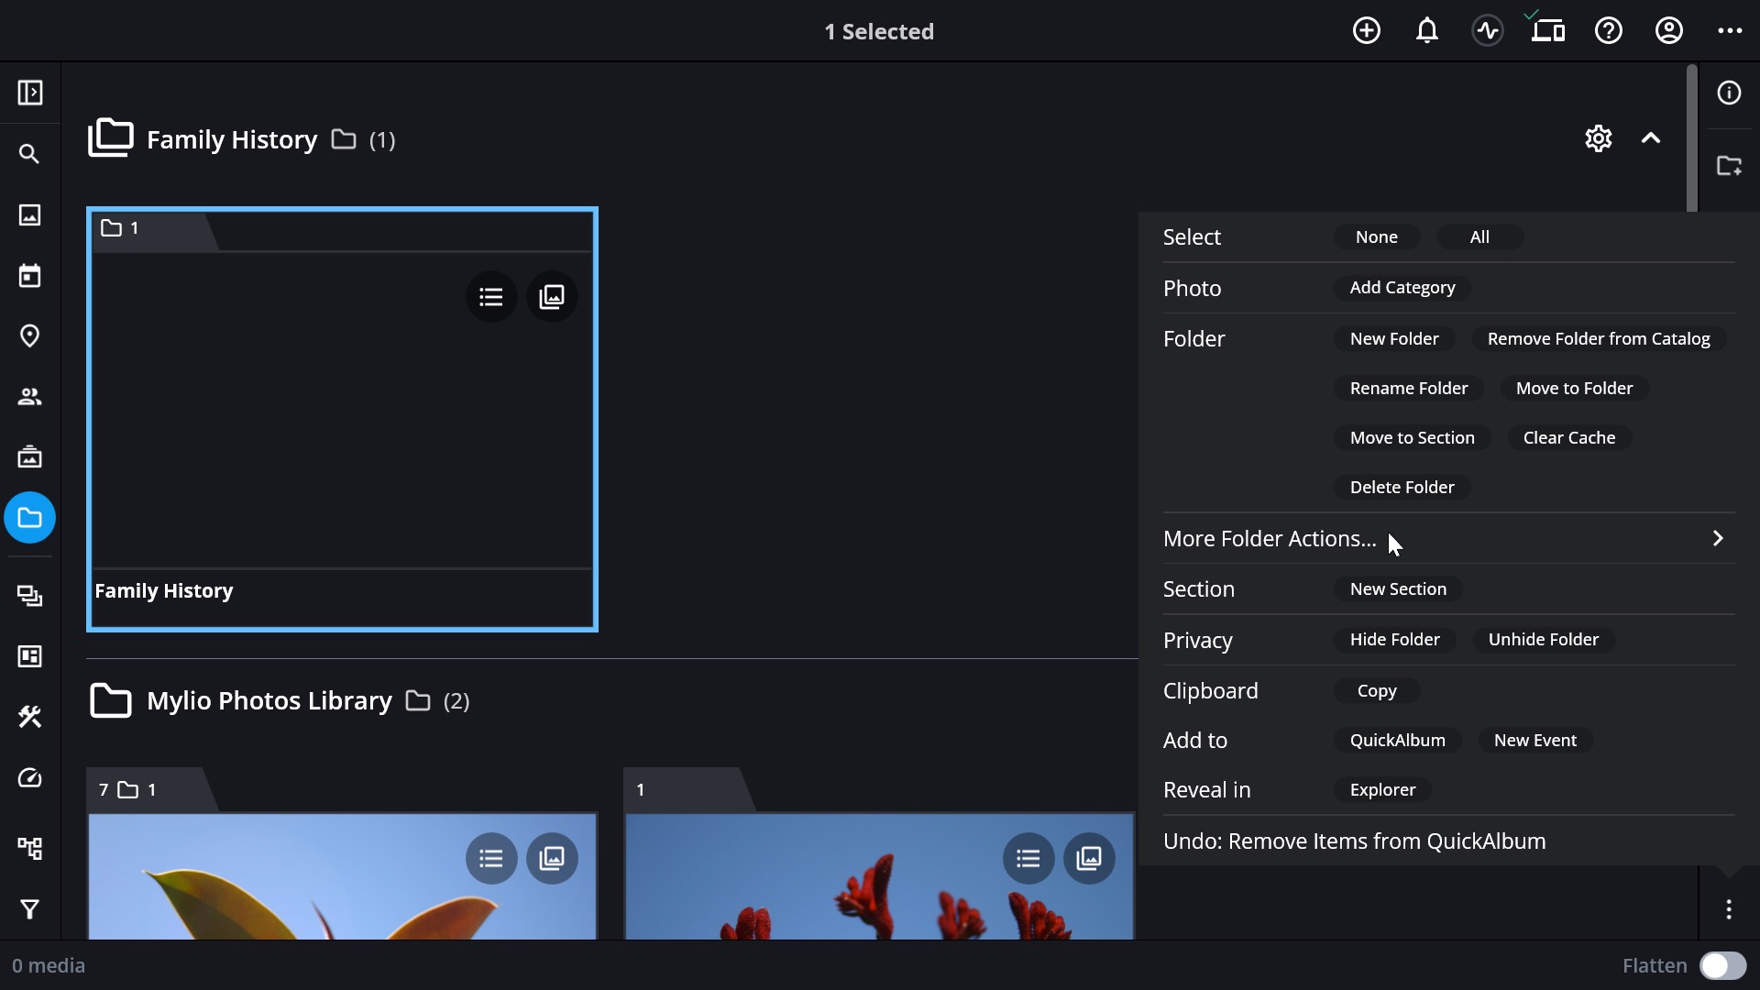Click list icon on Family History folder
This screenshot has width=1760, height=990.
[x=491, y=296]
